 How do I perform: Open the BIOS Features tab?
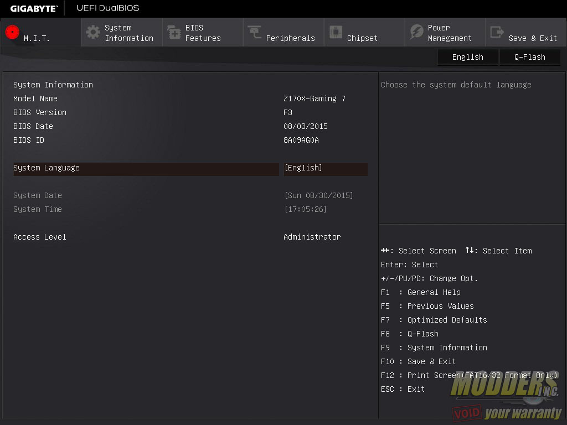[203, 33]
